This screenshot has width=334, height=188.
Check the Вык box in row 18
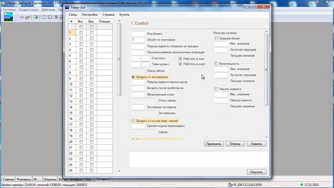(91, 130)
